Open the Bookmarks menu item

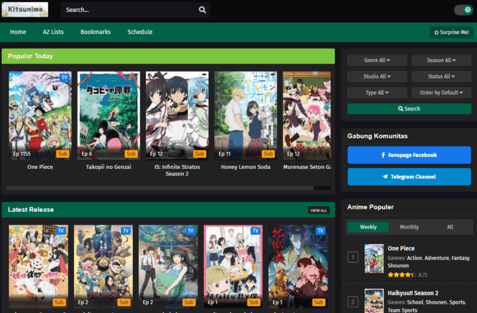click(x=96, y=32)
